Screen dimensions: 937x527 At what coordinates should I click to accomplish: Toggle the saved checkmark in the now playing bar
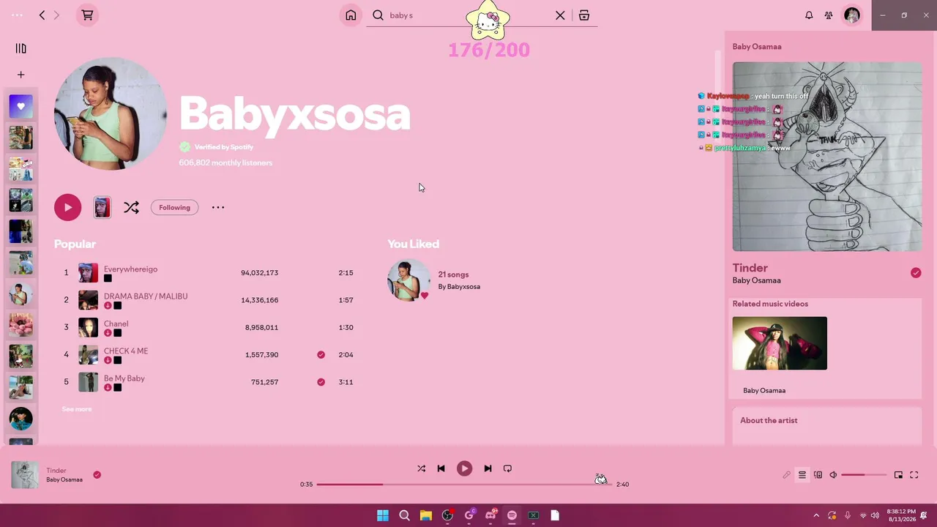[x=97, y=475]
